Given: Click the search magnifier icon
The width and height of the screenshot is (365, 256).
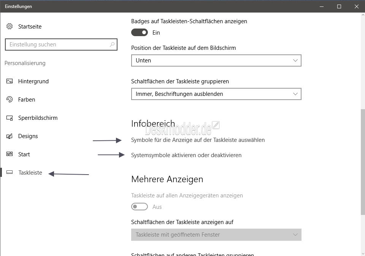Looking at the screenshot, I should pos(112,44).
